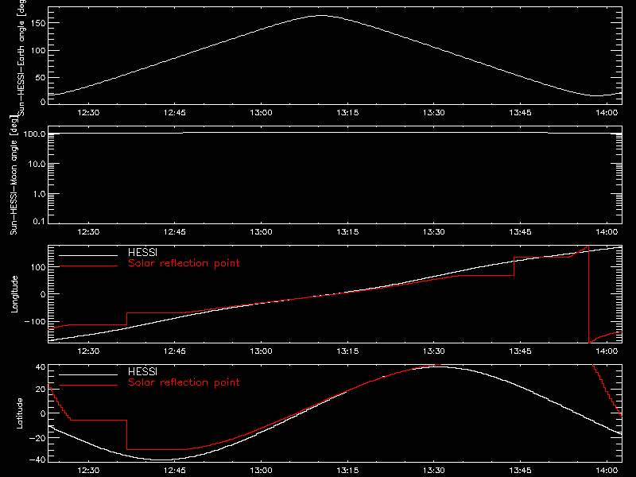This screenshot has height=477, width=636.
Task: Click 100 tick on Longitude axis
Action: click(x=38, y=267)
